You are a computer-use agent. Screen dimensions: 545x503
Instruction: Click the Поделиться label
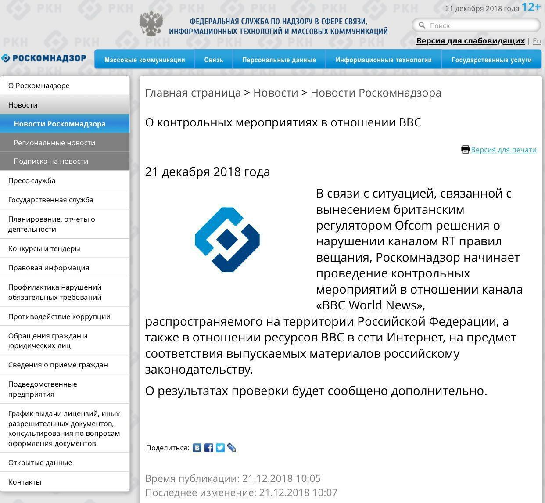(x=168, y=448)
